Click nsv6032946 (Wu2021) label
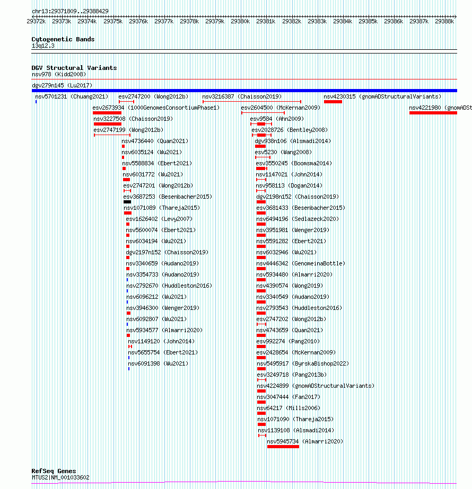Screen dimensions: 472x489 [286, 252]
